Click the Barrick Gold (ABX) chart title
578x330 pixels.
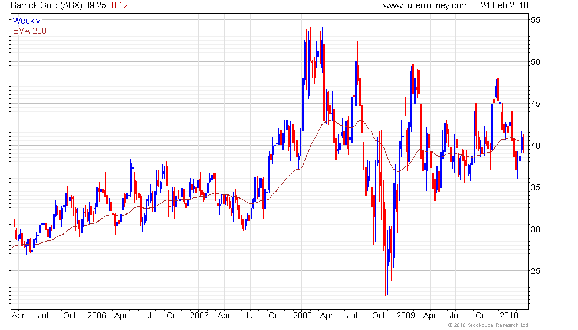[47, 5]
